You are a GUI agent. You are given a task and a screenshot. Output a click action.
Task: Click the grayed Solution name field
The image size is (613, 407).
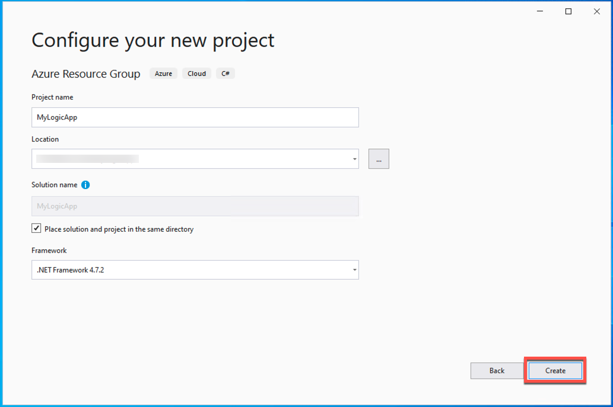tap(195, 206)
